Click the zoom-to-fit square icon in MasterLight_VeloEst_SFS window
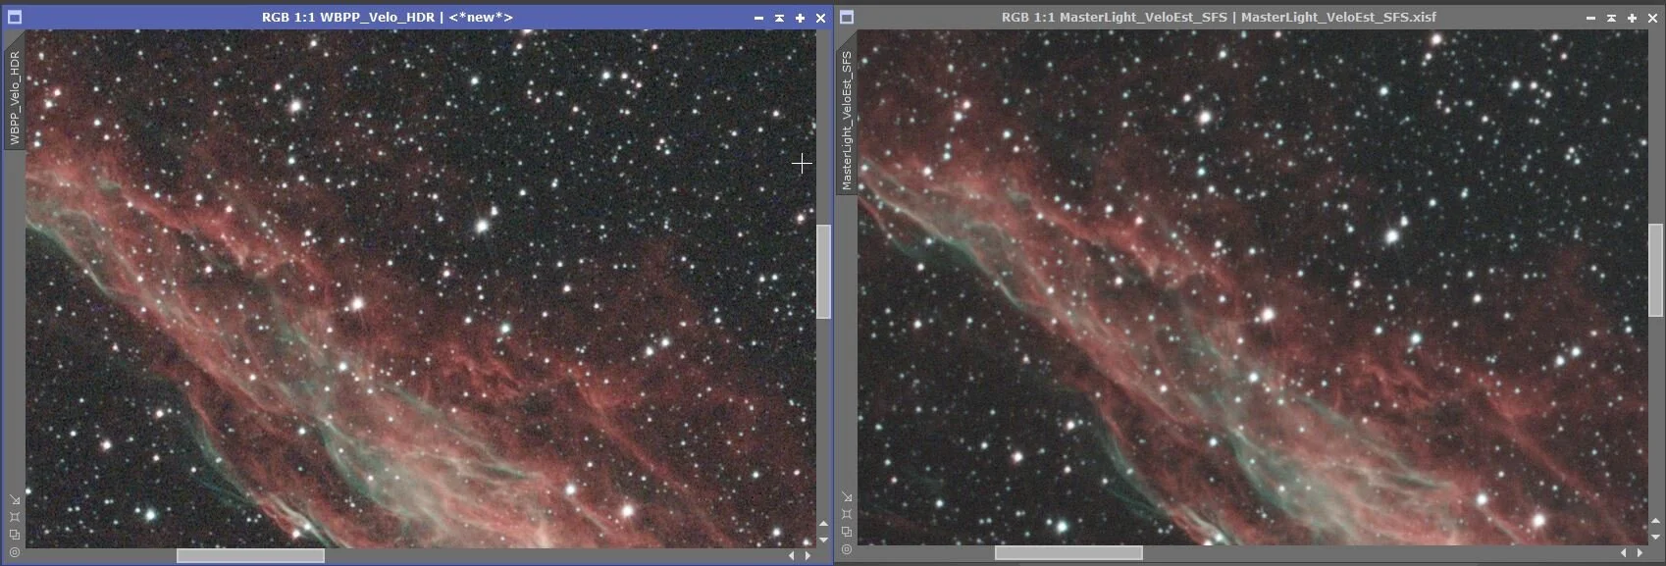Screen dimensions: 1666x566 coord(847,514)
